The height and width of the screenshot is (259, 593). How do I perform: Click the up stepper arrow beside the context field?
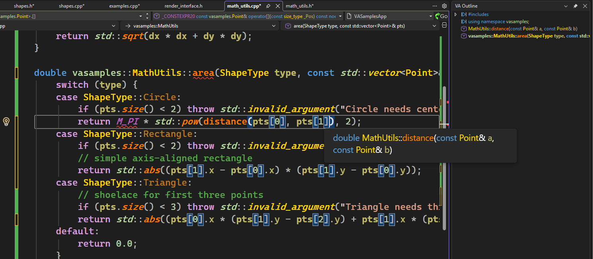point(147,14)
